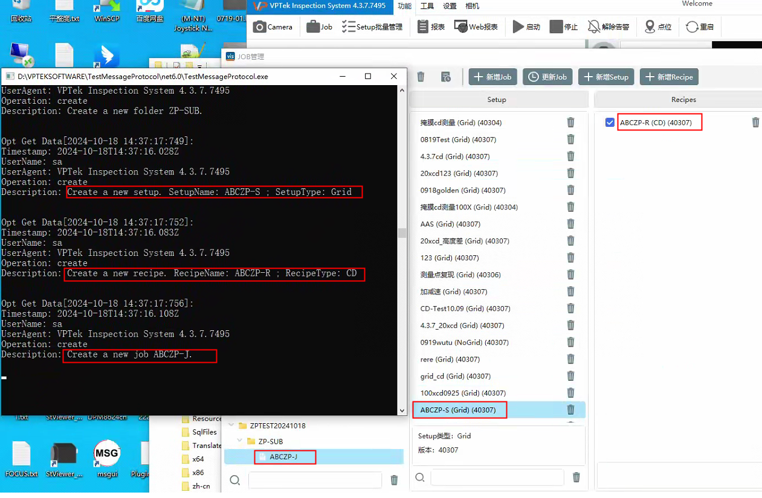Open the Job briefcase tool
This screenshot has height=498, width=762.
coord(320,27)
